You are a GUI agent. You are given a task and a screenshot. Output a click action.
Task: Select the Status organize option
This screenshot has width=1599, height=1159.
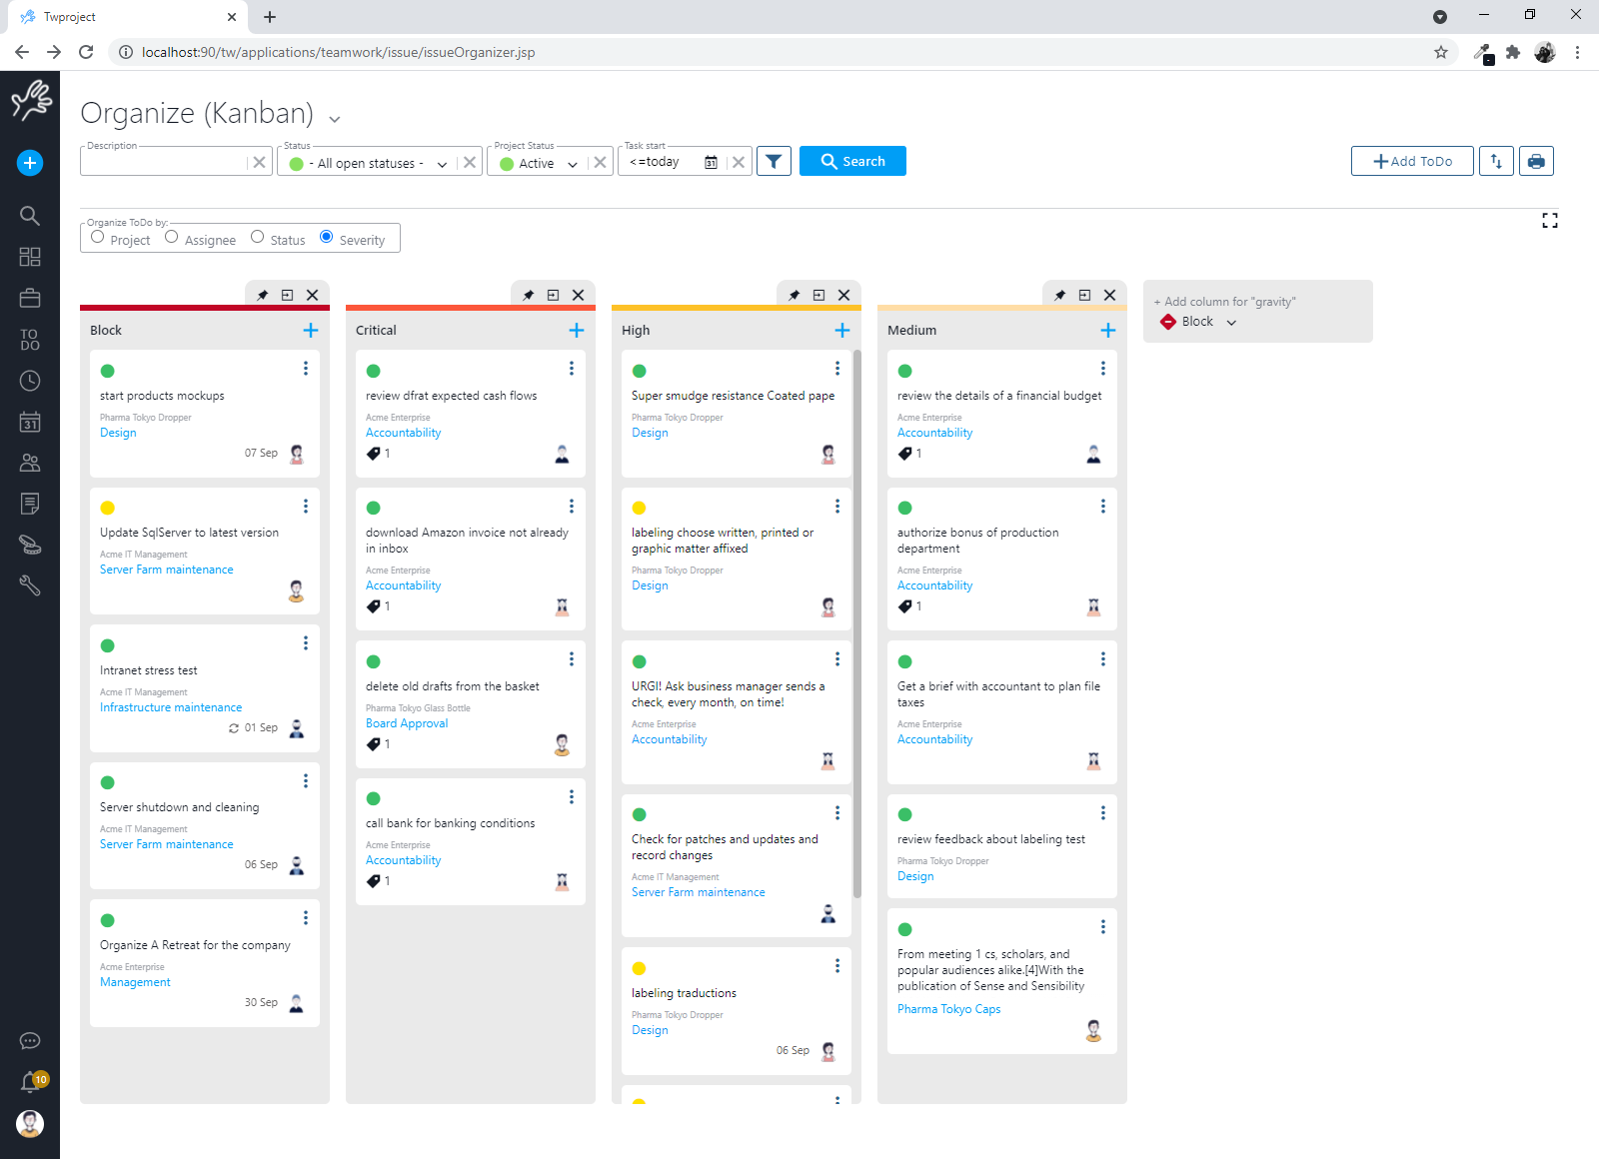point(258,237)
